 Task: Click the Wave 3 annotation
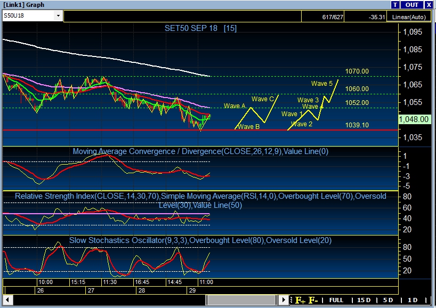point(308,100)
